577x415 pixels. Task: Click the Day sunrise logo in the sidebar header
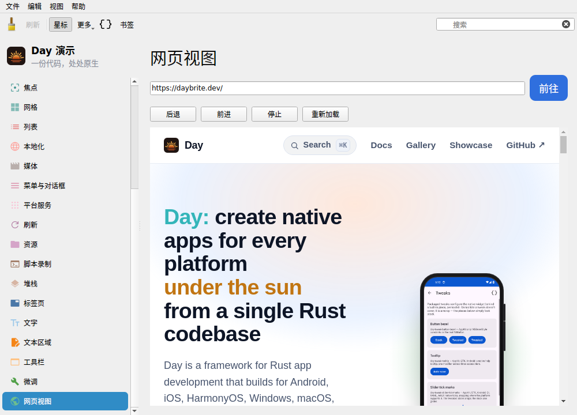[x=16, y=56]
